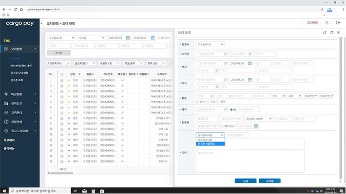Click the 알림톡/문자 button

pos(82,63)
